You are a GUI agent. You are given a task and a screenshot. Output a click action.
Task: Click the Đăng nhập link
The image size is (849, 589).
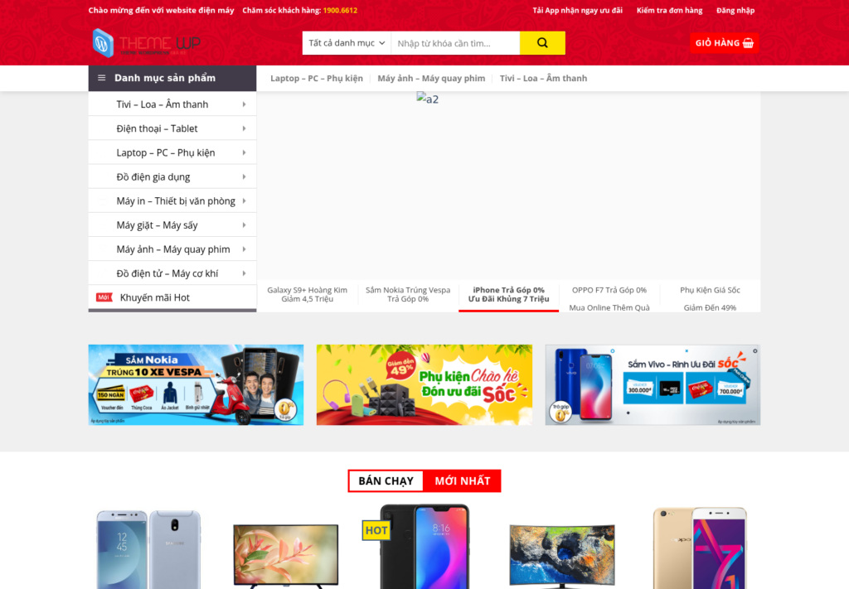click(735, 10)
